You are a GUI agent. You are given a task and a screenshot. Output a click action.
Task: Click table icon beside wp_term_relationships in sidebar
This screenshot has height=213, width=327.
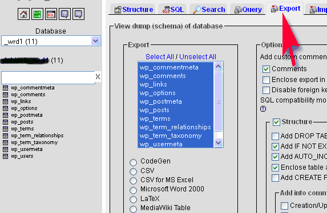(6, 136)
